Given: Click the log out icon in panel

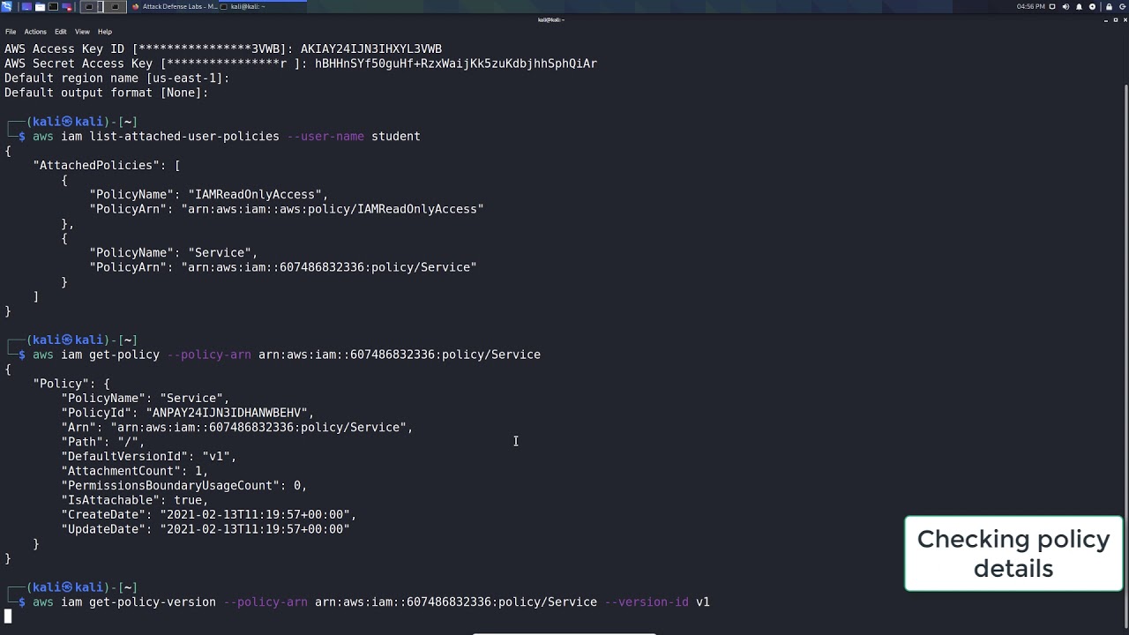Looking at the screenshot, I should [1122, 6].
